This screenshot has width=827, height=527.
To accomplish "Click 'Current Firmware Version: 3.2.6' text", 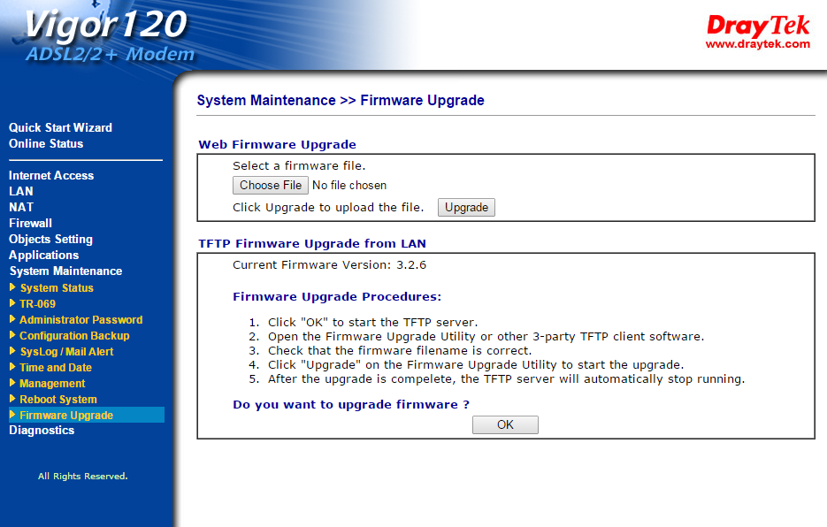I will (x=330, y=264).
